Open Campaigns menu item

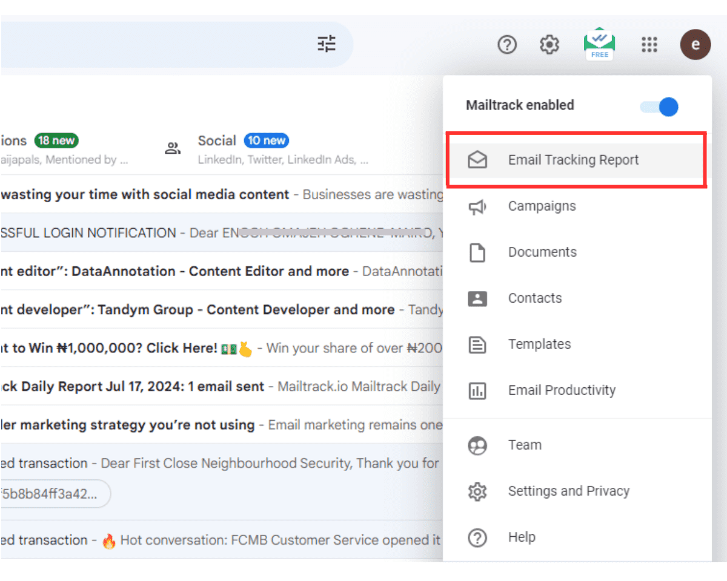577,206
